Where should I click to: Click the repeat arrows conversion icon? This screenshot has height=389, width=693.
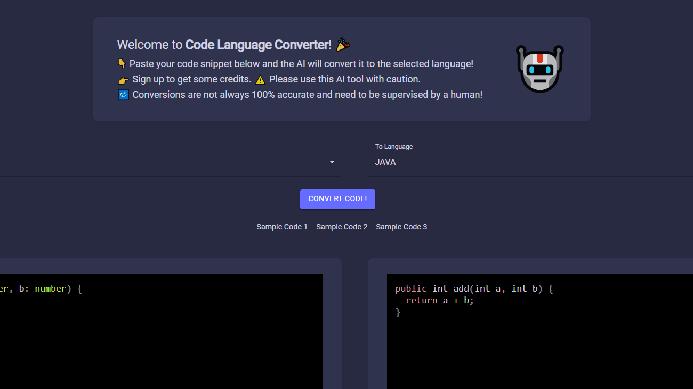point(123,94)
